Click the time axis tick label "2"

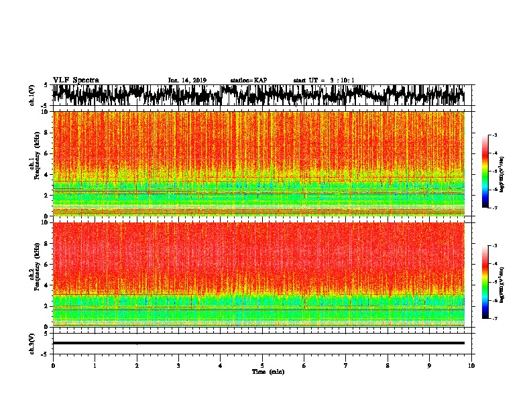pos(137,366)
